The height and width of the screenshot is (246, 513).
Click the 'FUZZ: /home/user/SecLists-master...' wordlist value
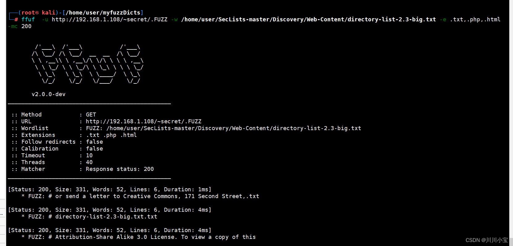(223, 128)
